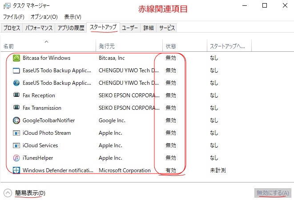Maximize the Task Manager window
Screen dimensions: 294x203
tap(265, 5)
